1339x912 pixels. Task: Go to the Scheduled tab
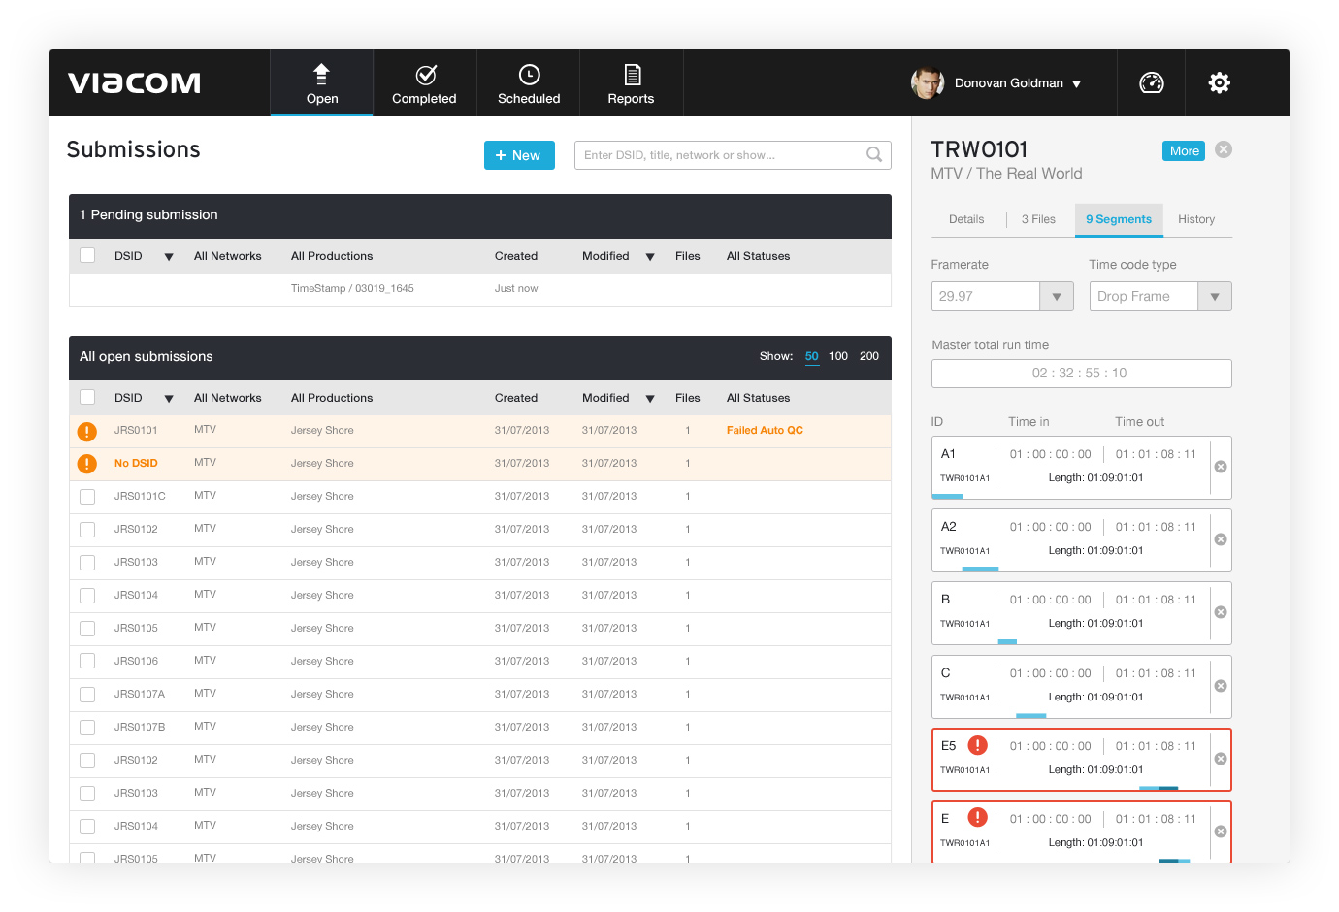[x=529, y=83]
